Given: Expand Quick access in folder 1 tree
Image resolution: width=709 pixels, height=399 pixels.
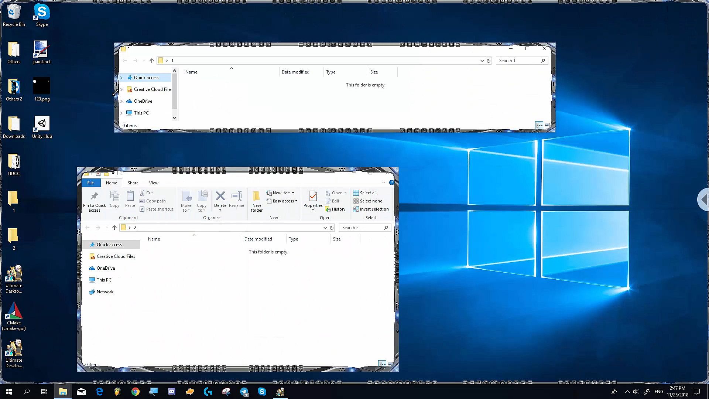Looking at the screenshot, I should click(x=121, y=78).
